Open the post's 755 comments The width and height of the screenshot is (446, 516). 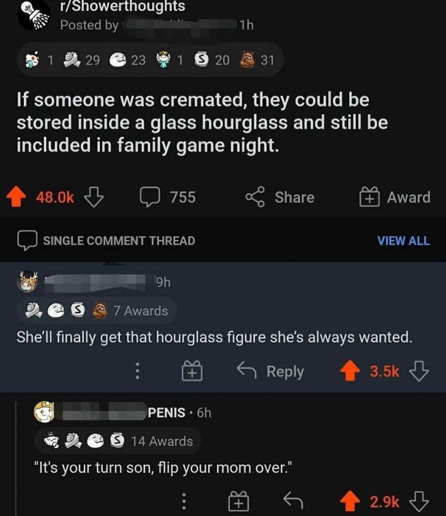(168, 197)
